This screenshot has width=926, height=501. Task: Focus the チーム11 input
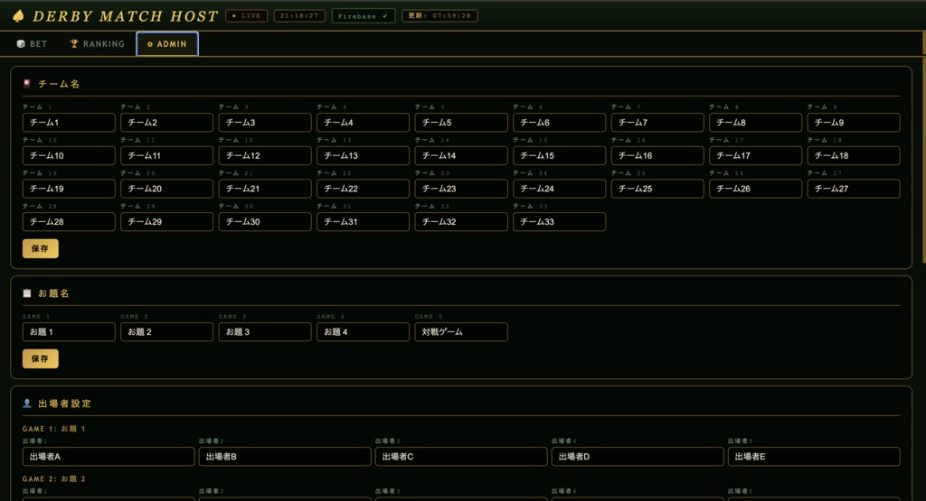[166, 155]
